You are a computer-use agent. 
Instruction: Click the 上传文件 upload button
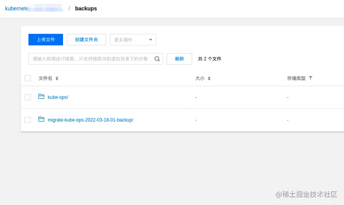[46, 40]
